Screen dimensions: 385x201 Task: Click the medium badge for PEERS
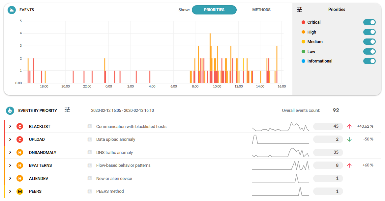(20, 191)
